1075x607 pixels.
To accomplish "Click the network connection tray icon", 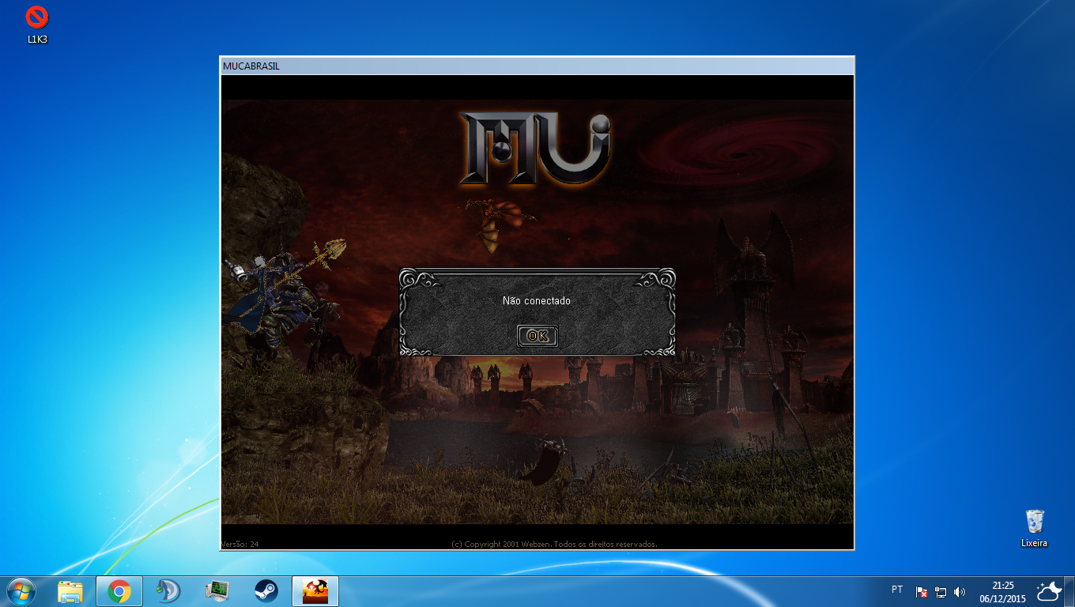I will click(x=941, y=592).
